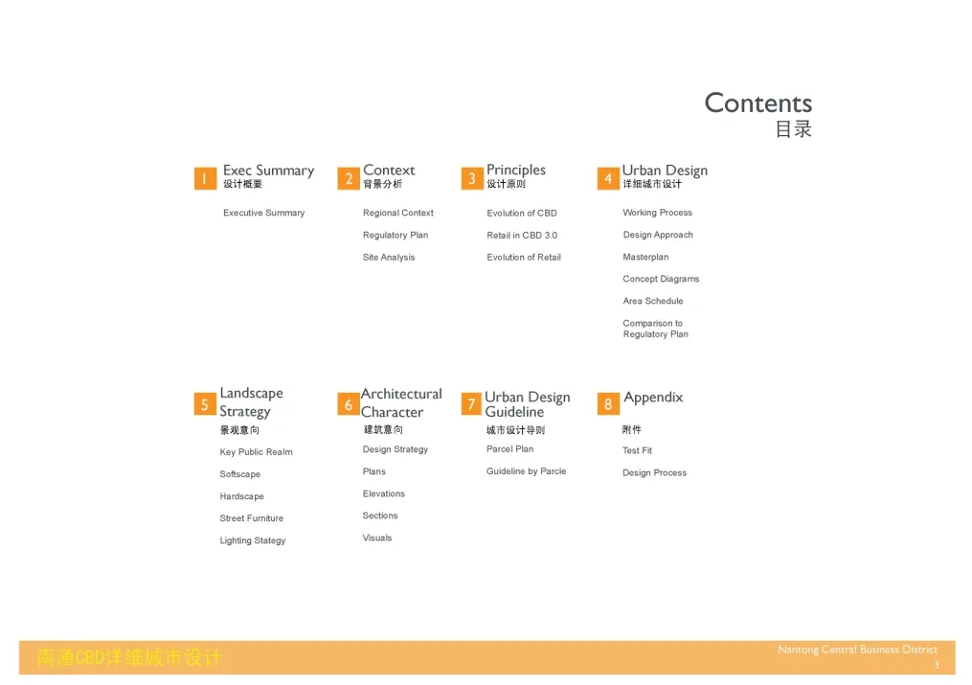Screen dimensions: 972x685
Task: Click the Design Process entry
Action: (x=655, y=473)
